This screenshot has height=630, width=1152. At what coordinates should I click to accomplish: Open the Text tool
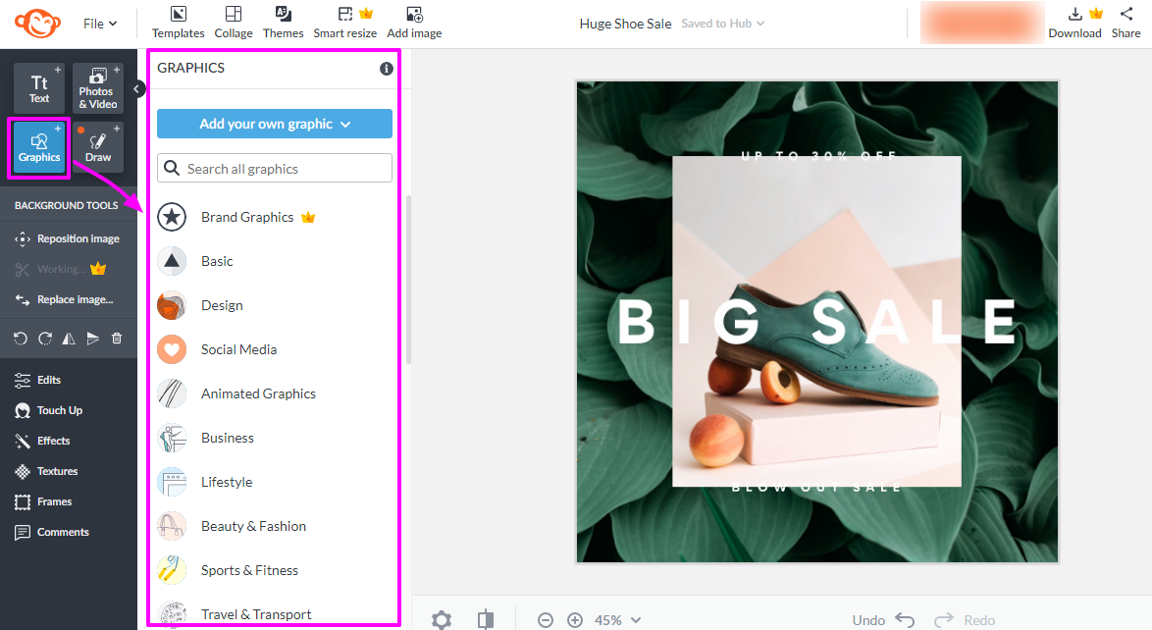(x=39, y=88)
